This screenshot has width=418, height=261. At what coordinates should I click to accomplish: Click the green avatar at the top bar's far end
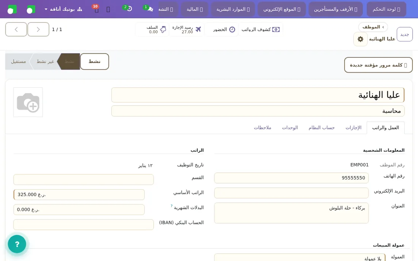(x=12, y=9)
